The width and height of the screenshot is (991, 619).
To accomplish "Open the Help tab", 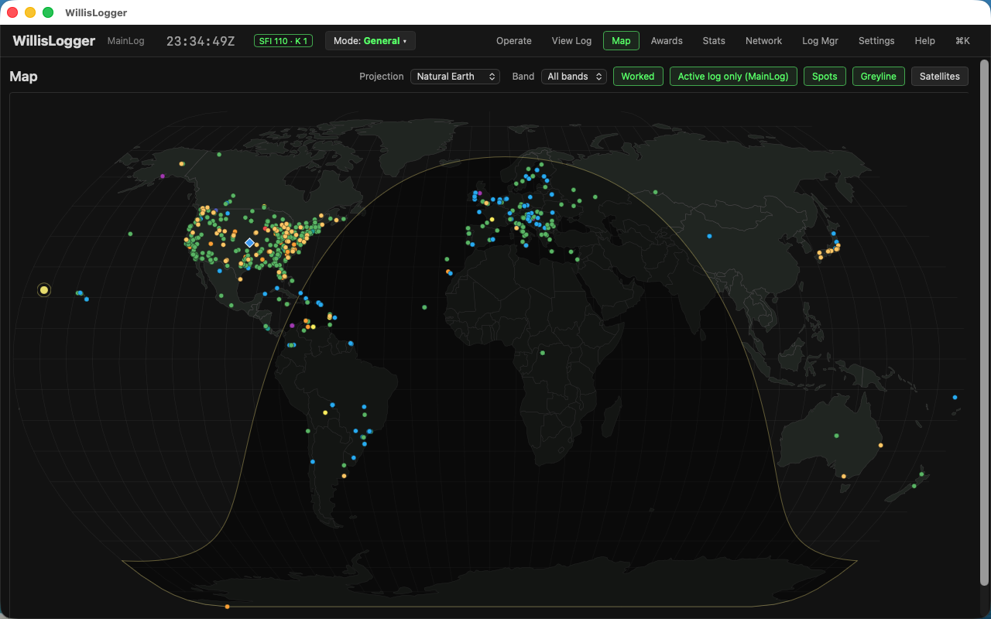I will coord(924,41).
